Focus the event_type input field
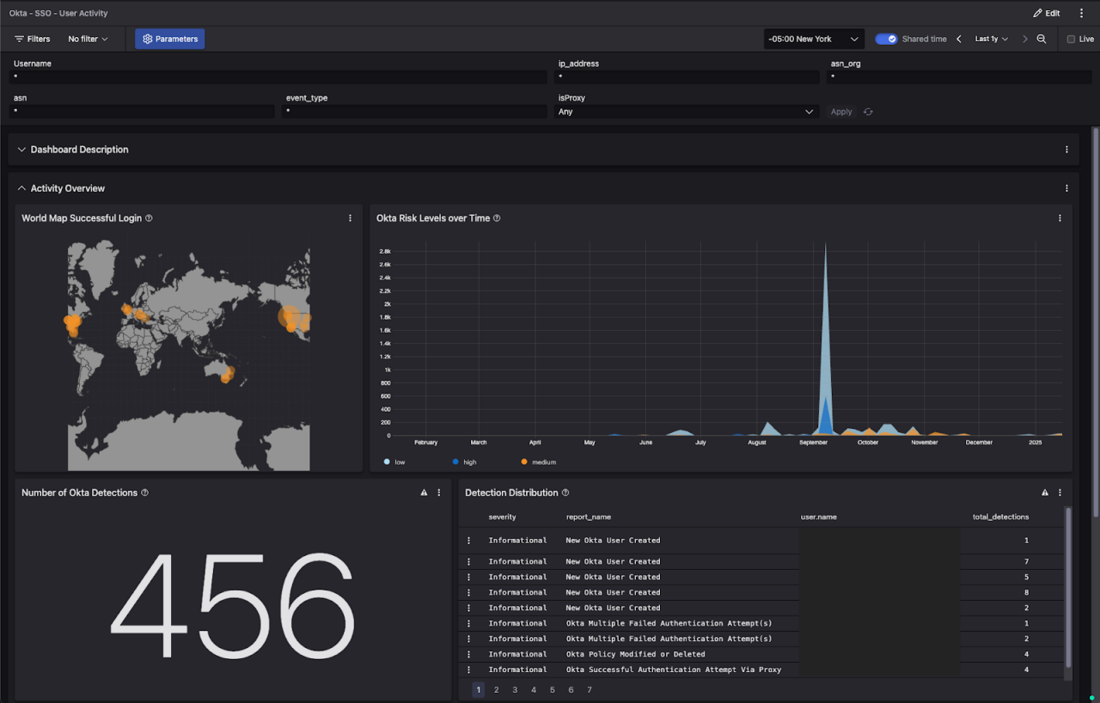Viewport: 1100px width, 703px height. 414,112
